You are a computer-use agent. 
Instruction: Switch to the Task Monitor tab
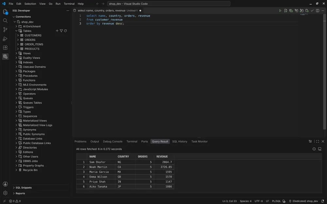(x=199, y=142)
